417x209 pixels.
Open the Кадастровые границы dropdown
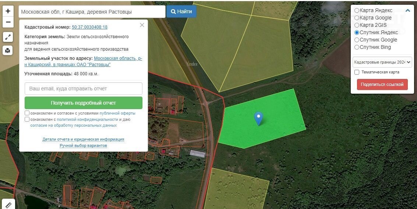pos(382,62)
